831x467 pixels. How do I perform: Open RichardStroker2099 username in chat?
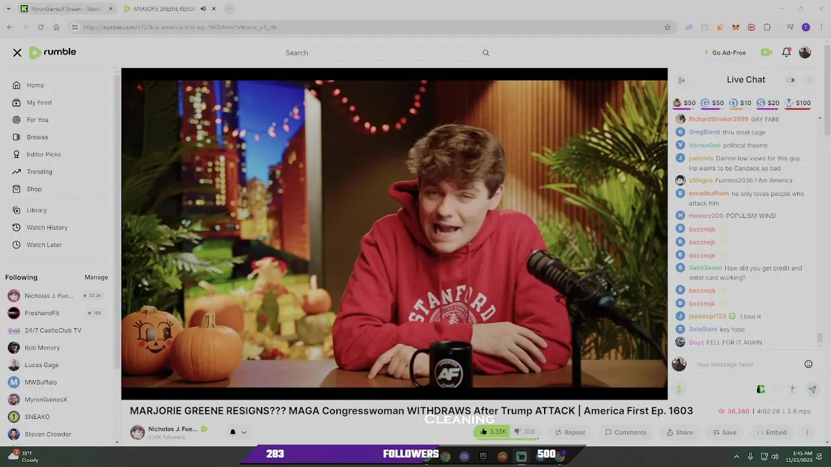(718, 119)
